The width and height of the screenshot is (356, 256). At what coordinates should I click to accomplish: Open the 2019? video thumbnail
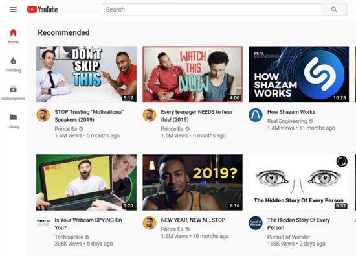click(192, 182)
